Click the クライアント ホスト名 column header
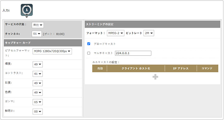Image resolution: width=224 pixels, height=120 pixels. pos(136,68)
